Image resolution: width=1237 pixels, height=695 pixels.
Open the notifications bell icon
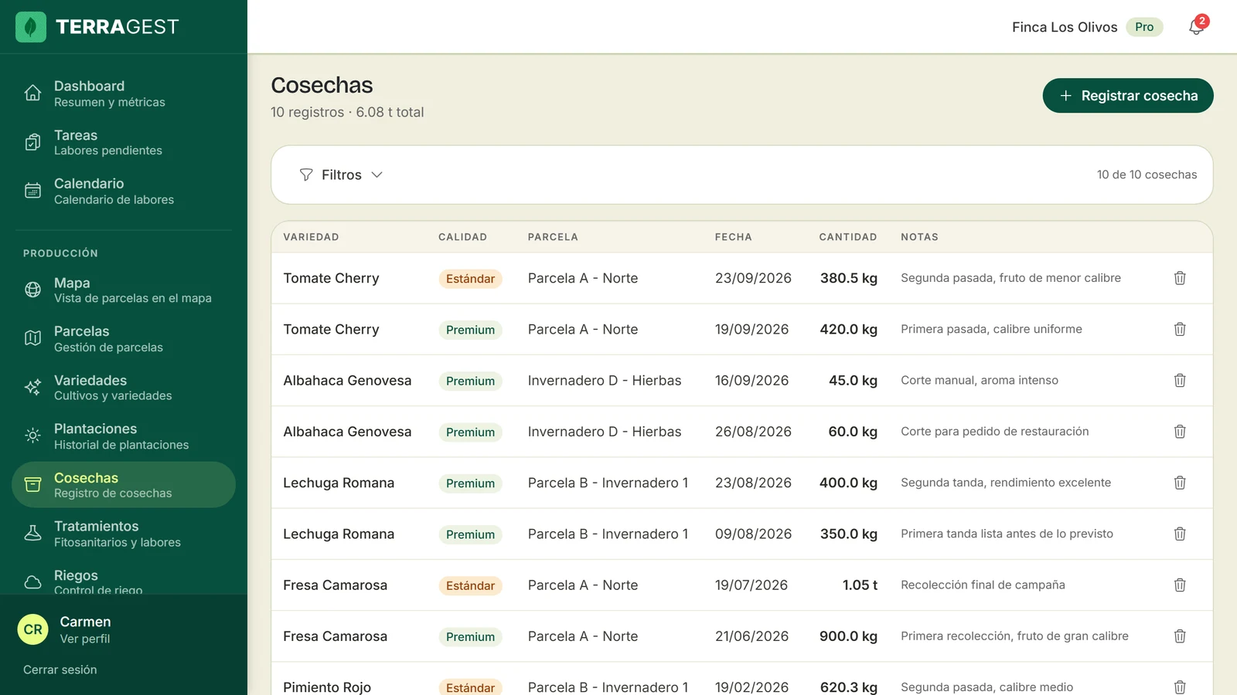(1196, 27)
